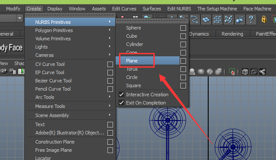The height and width of the screenshot is (160, 276).
Task: Click the smooth shade sphere icon
Action: pyautogui.click(x=201, y=72)
